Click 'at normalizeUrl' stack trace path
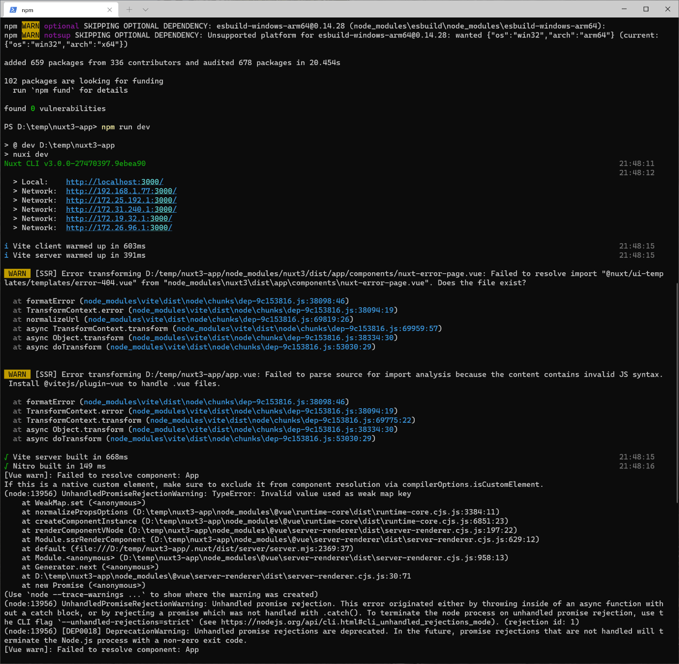The image size is (679, 664). pyautogui.click(x=219, y=319)
